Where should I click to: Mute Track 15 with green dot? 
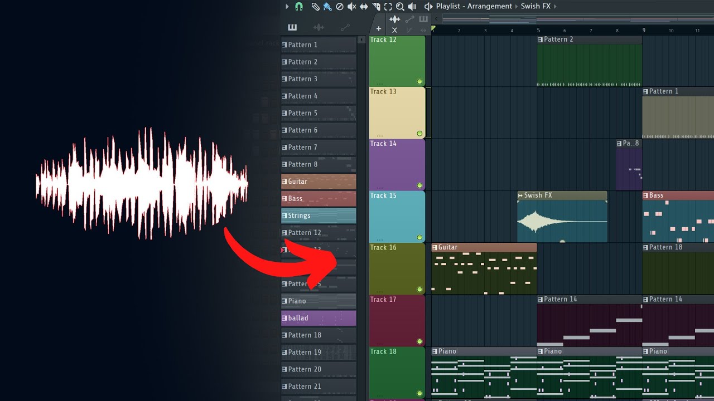tap(419, 237)
